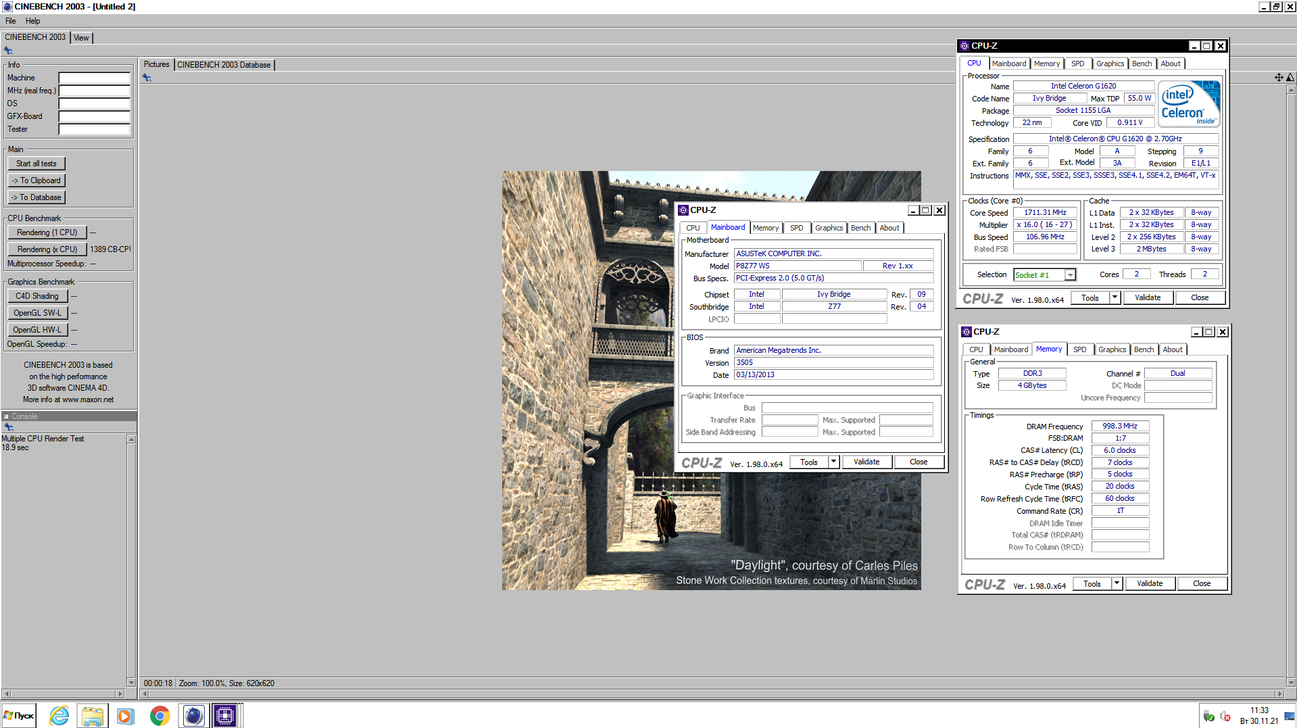
Task: Expand the Tools dropdown arrow in the CPU tab window
Action: point(1115,297)
